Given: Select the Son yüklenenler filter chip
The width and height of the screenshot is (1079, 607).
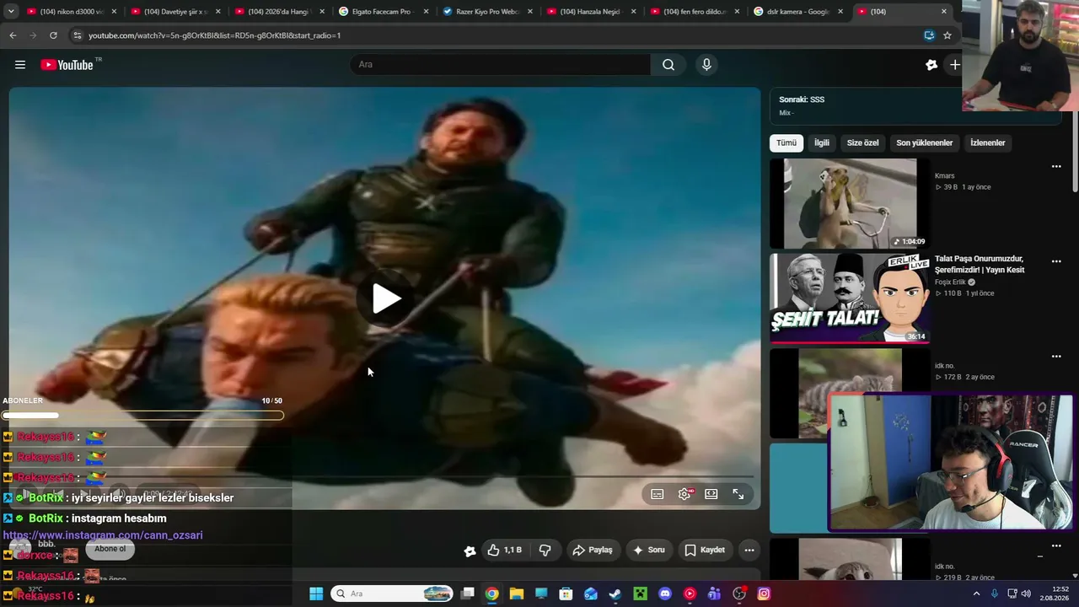Looking at the screenshot, I should (924, 143).
